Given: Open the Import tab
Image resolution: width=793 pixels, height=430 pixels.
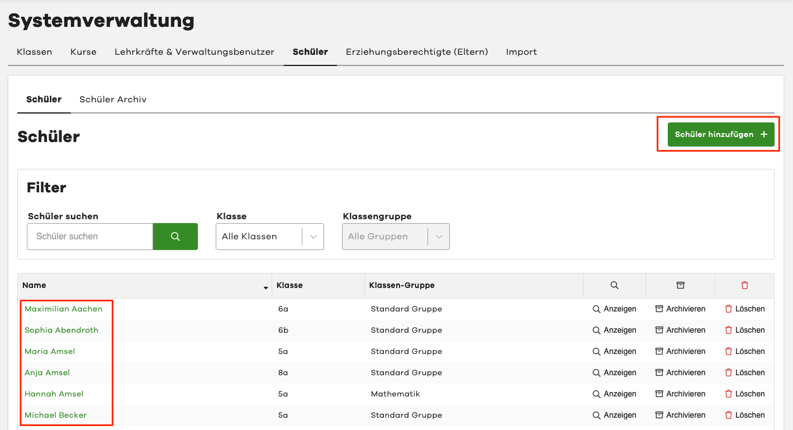Looking at the screenshot, I should pyautogui.click(x=521, y=52).
